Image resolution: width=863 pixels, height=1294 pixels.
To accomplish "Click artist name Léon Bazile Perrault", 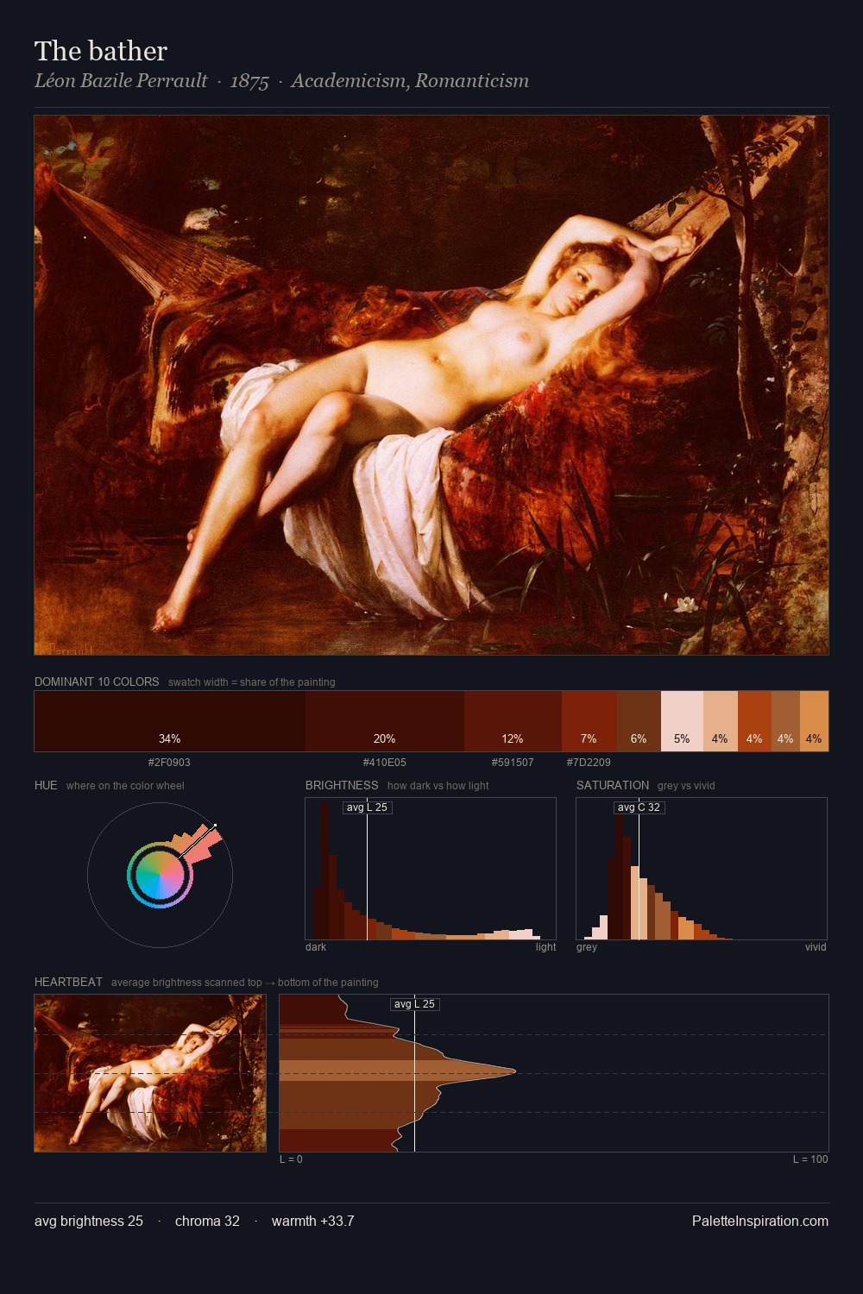I will tap(121, 81).
